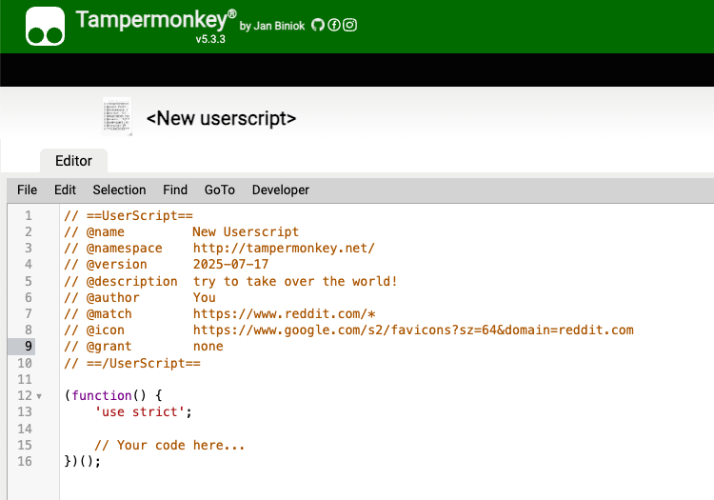Click the 'by Jan Biniok' author text
Viewport: 714px width, 500px height.
pyautogui.click(x=272, y=26)
